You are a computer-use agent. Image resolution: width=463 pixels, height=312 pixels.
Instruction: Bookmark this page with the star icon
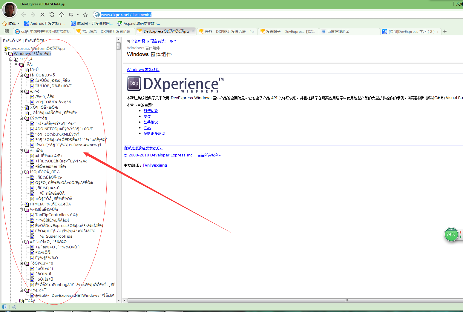coord(85,15)
